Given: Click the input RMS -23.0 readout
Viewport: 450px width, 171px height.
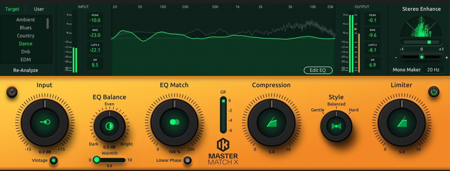Looking at the screenshot, I should coord(95,33).
